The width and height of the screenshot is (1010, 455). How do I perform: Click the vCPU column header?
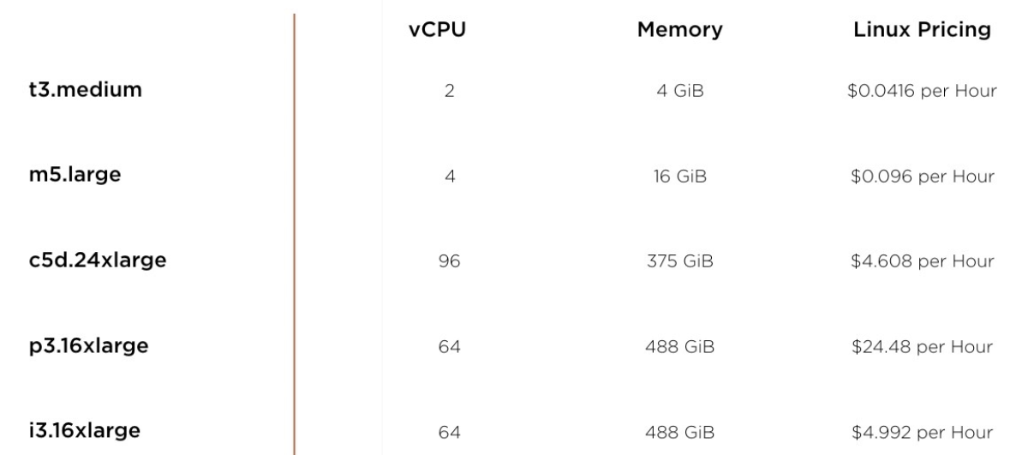pos(437,30)
